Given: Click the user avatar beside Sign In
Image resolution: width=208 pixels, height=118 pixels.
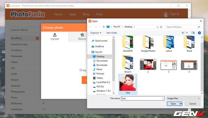Looking at the screenshot, I should (x=166, y=14).
